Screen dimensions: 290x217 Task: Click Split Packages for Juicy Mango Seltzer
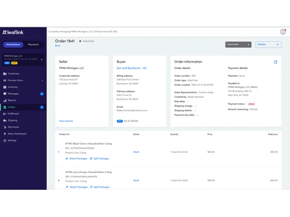[x=101, y=187]
